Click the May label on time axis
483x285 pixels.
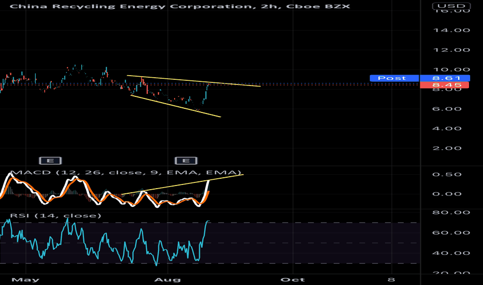25,280
